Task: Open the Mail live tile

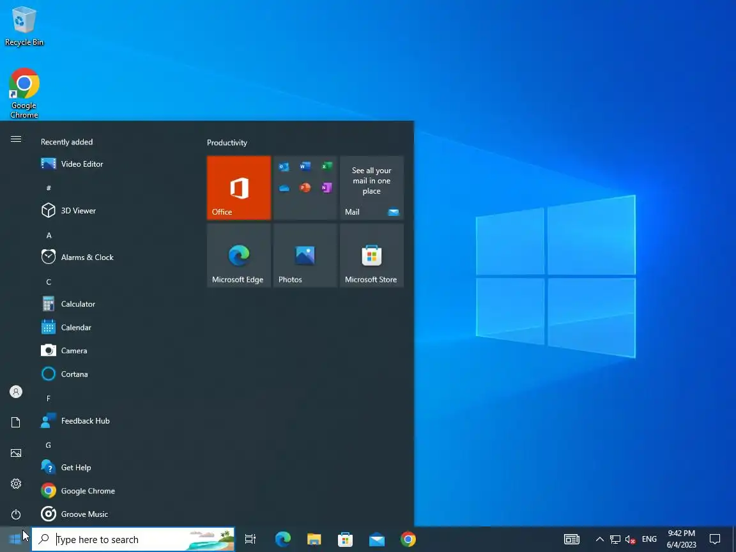Action: tap(372, 188)
